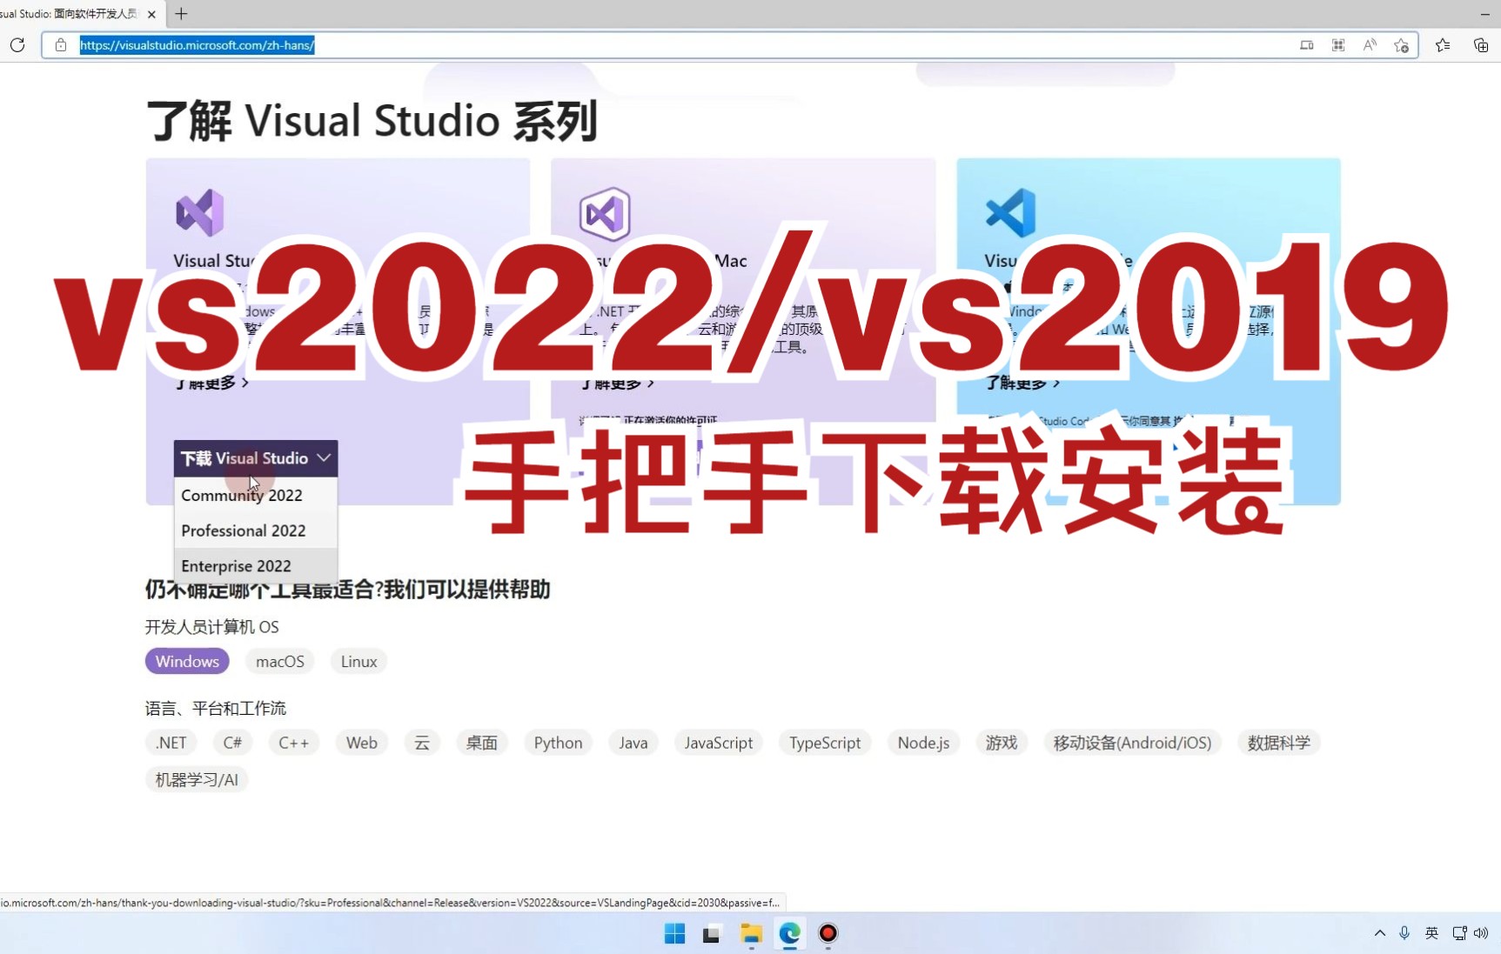Click the screen recorder taskbar icon
The width and height of the screenshot is (1501, 954).
tap(828, 934)
